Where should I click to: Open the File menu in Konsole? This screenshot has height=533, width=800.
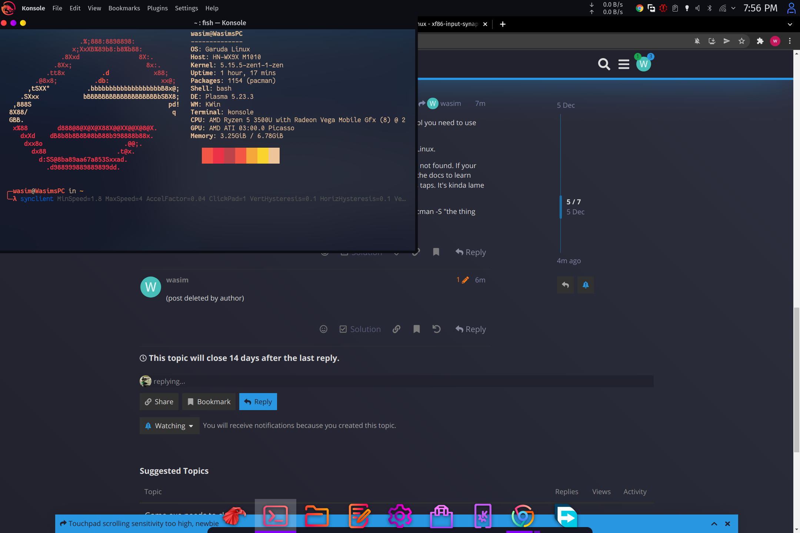57,8
